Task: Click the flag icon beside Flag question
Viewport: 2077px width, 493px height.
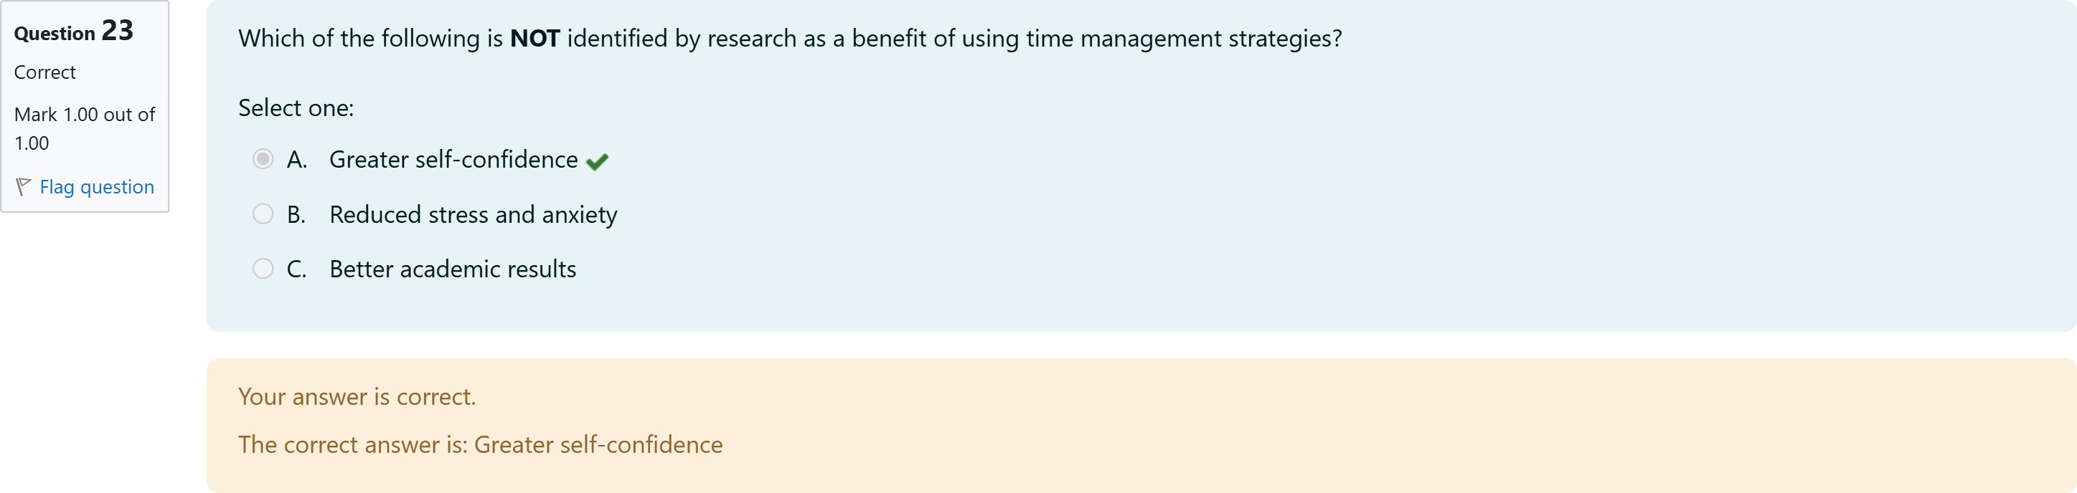Action: coord(24,187)
